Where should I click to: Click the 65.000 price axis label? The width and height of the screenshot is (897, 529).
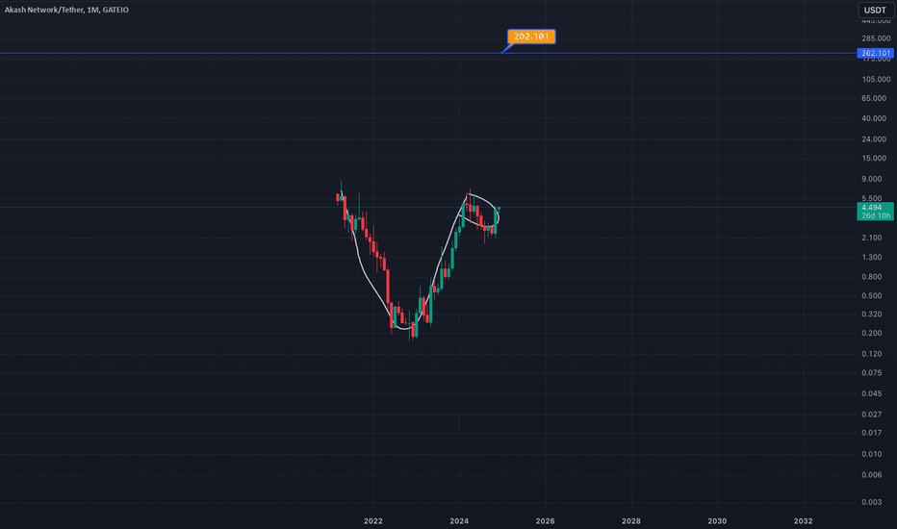pos(874,98)
